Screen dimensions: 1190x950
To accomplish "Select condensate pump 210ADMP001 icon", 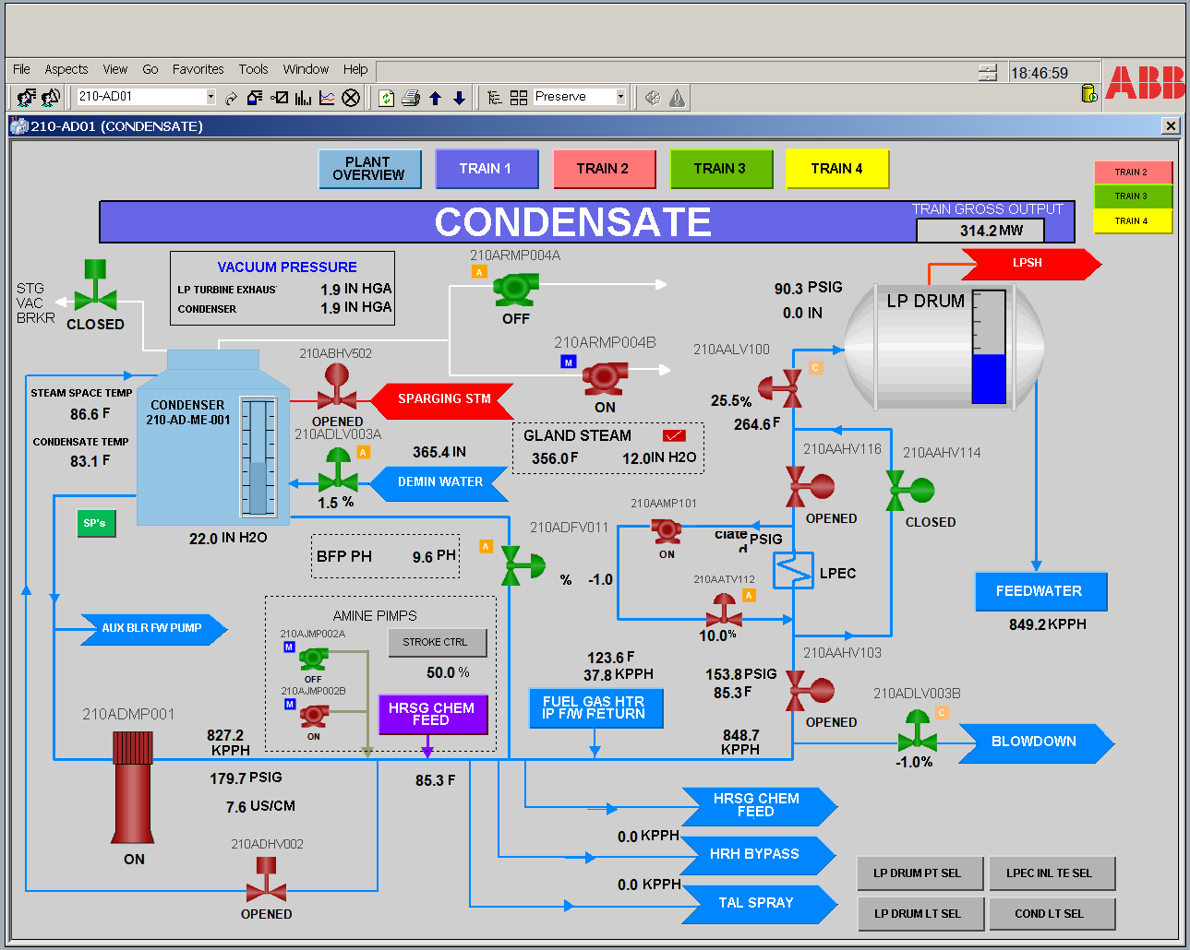I will pos(133,787).
